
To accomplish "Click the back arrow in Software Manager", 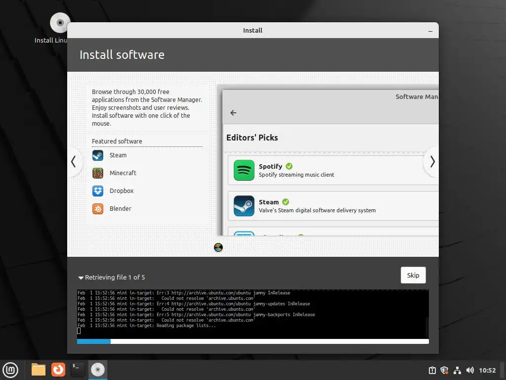I will tap(233, 113).
